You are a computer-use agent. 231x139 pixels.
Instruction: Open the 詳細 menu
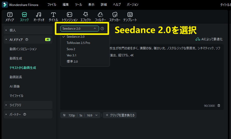(104, 5)
